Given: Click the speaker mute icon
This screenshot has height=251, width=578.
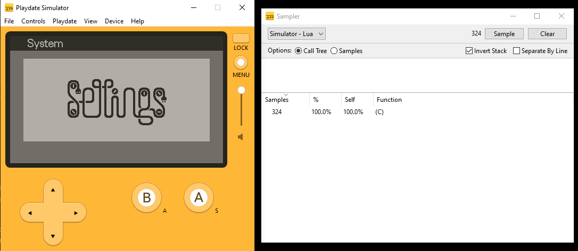Looking at the screenshot, I should pos(241,137).
